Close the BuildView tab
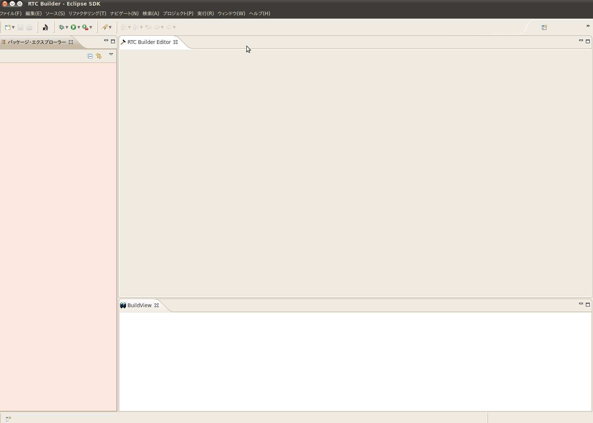The image size is (593, 423). point(157,305)
